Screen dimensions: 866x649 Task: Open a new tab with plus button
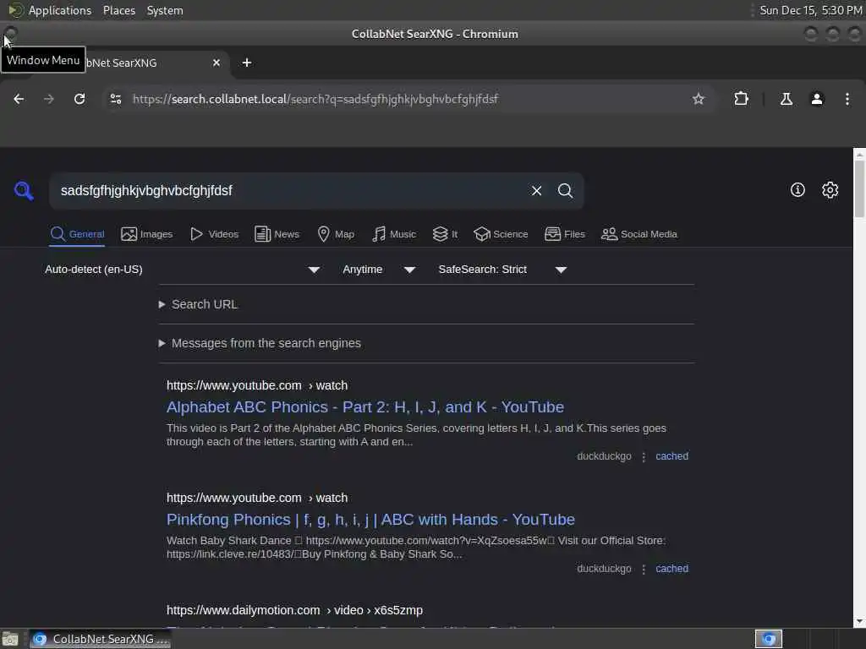pyautogui.click(x=247, y=63)
